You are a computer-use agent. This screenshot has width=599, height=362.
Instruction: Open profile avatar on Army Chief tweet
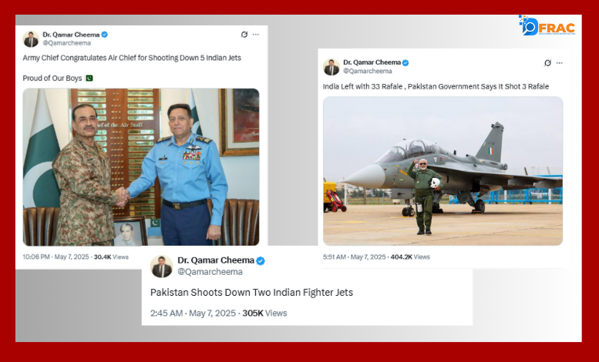tap(31, 39)
